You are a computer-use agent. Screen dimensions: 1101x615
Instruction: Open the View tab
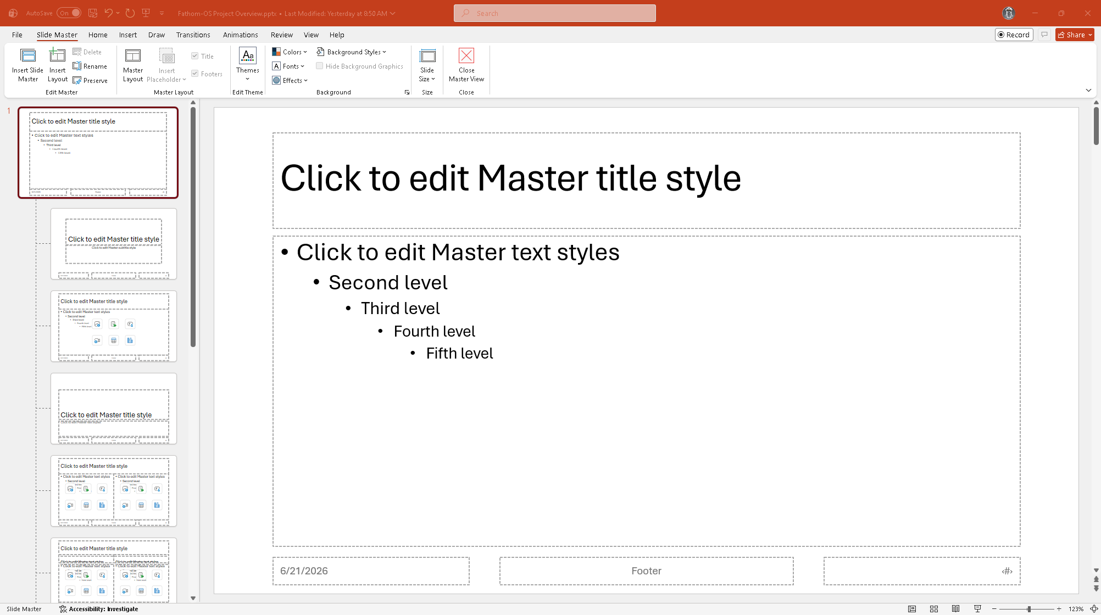(x=311, y=35)
